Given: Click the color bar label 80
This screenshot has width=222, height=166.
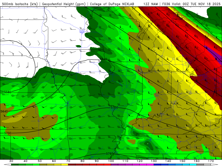Looking at the screenshot, I should pos(82,161).
